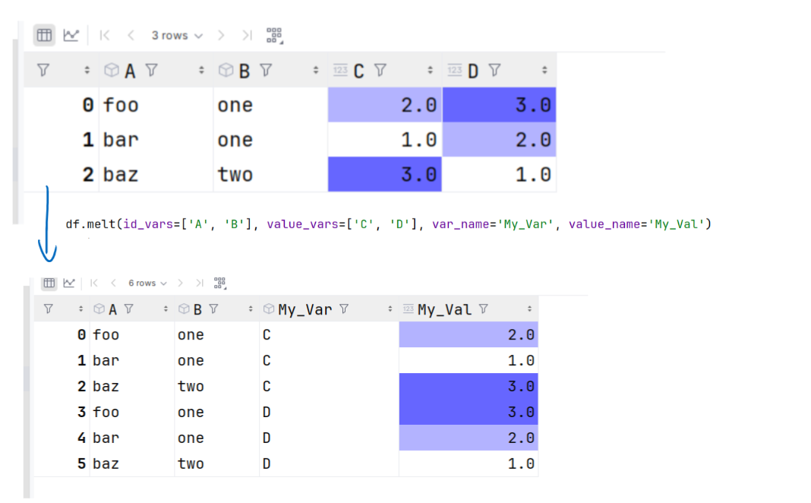
Task: Select table view icon in upper toolbar
Action: [44, 35]
